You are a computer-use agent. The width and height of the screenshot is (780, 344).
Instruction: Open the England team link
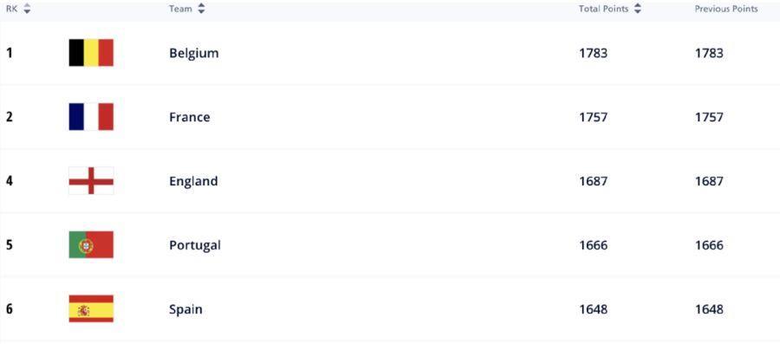click(x=193, y=181)
